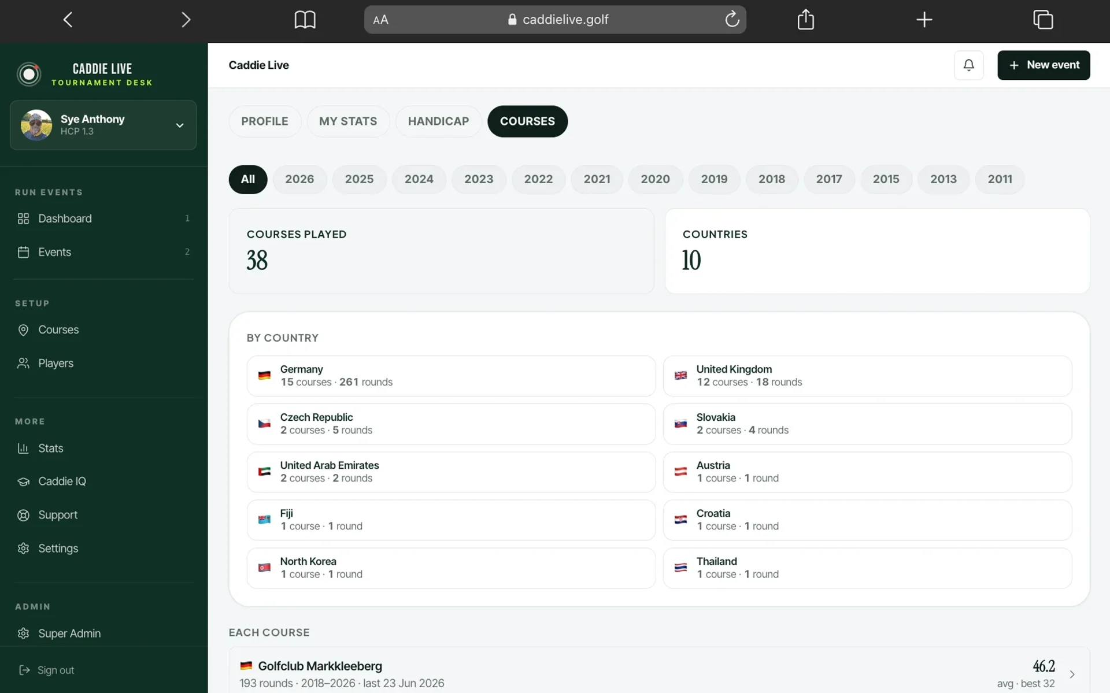Filter courses by year 2025
The image size is (1110, 693).
coord(359,179)
